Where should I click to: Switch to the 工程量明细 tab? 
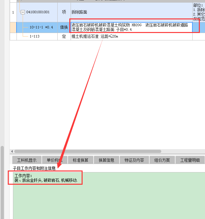tap(190, 160)
